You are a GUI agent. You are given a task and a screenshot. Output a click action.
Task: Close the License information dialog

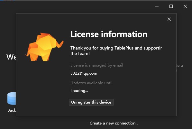pyautogui.click(x=169, y=19)
